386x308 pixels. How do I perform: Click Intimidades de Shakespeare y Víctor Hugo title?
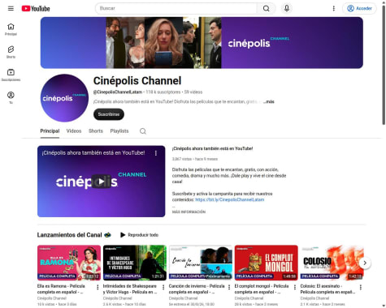click(x=130, y=289)
